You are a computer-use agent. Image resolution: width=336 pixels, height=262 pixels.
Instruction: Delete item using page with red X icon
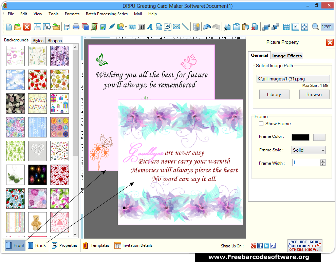254,27
